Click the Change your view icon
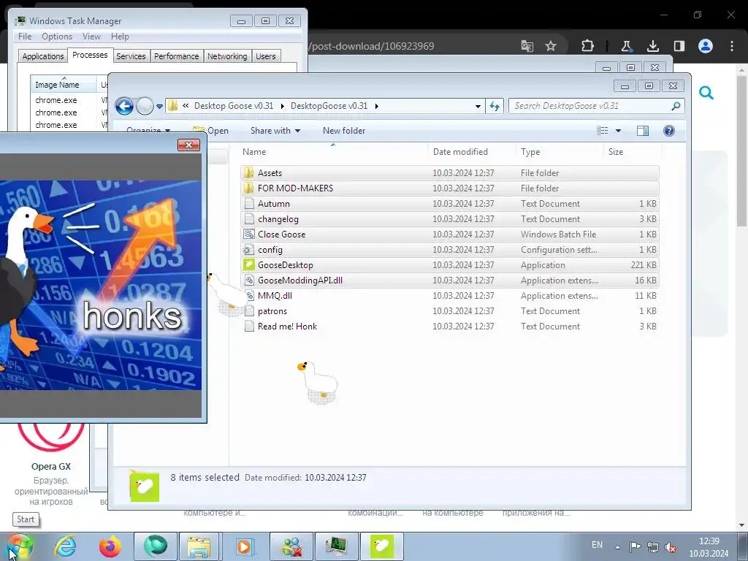The width and height of the screenshot is (748, 561). coord(603,131)
